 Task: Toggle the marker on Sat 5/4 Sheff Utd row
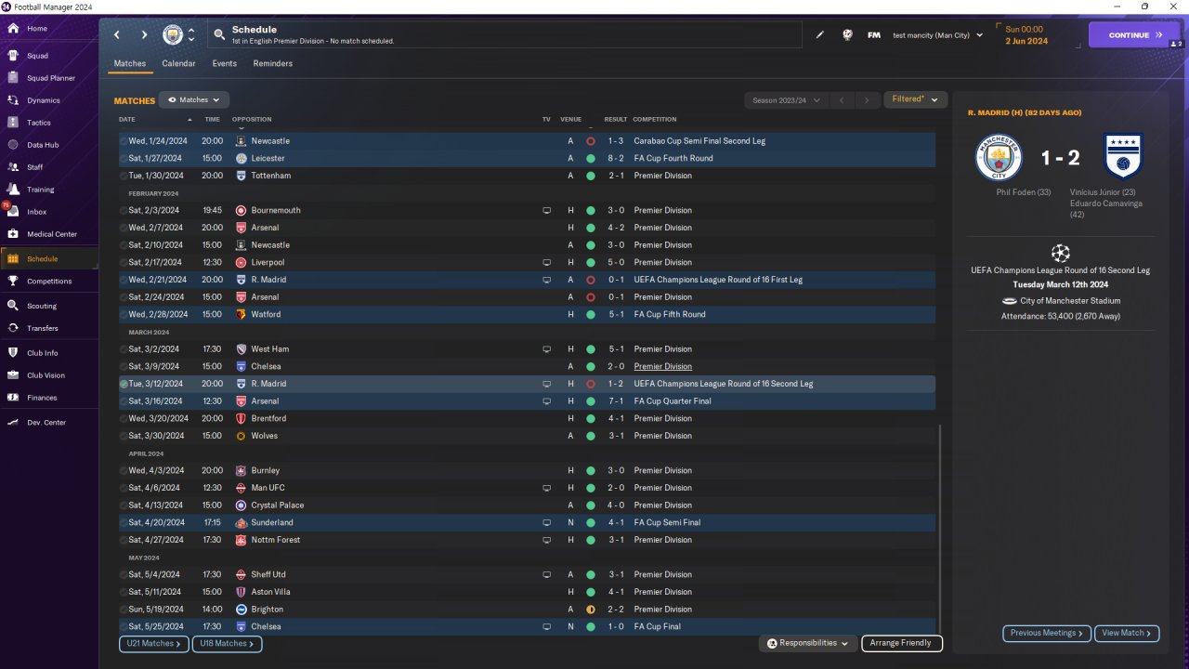[x=124, y=575]
